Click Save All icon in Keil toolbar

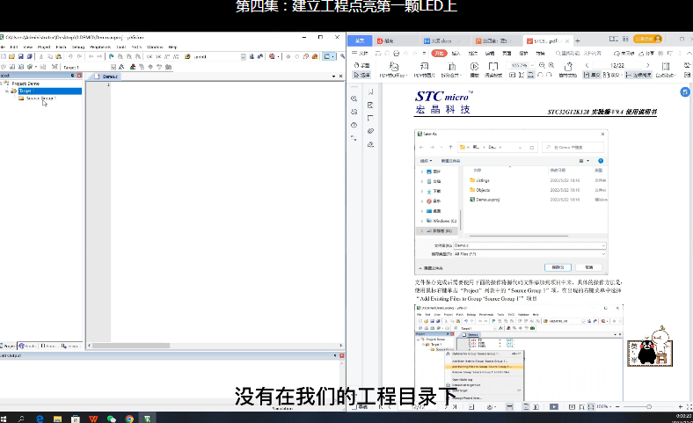coord(30,56)
